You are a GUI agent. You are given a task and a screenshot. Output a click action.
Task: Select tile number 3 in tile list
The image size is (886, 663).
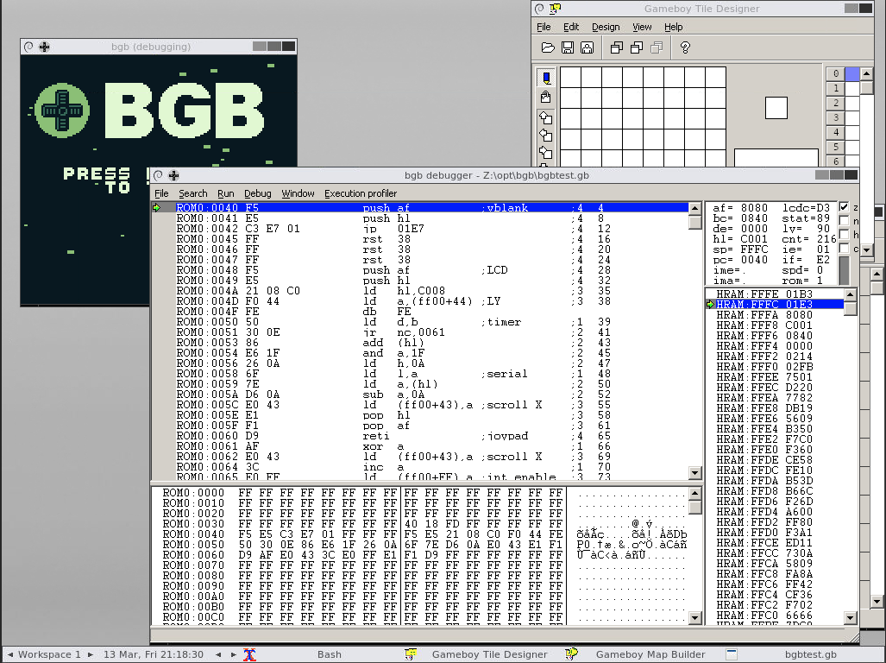tap(836, 117)
